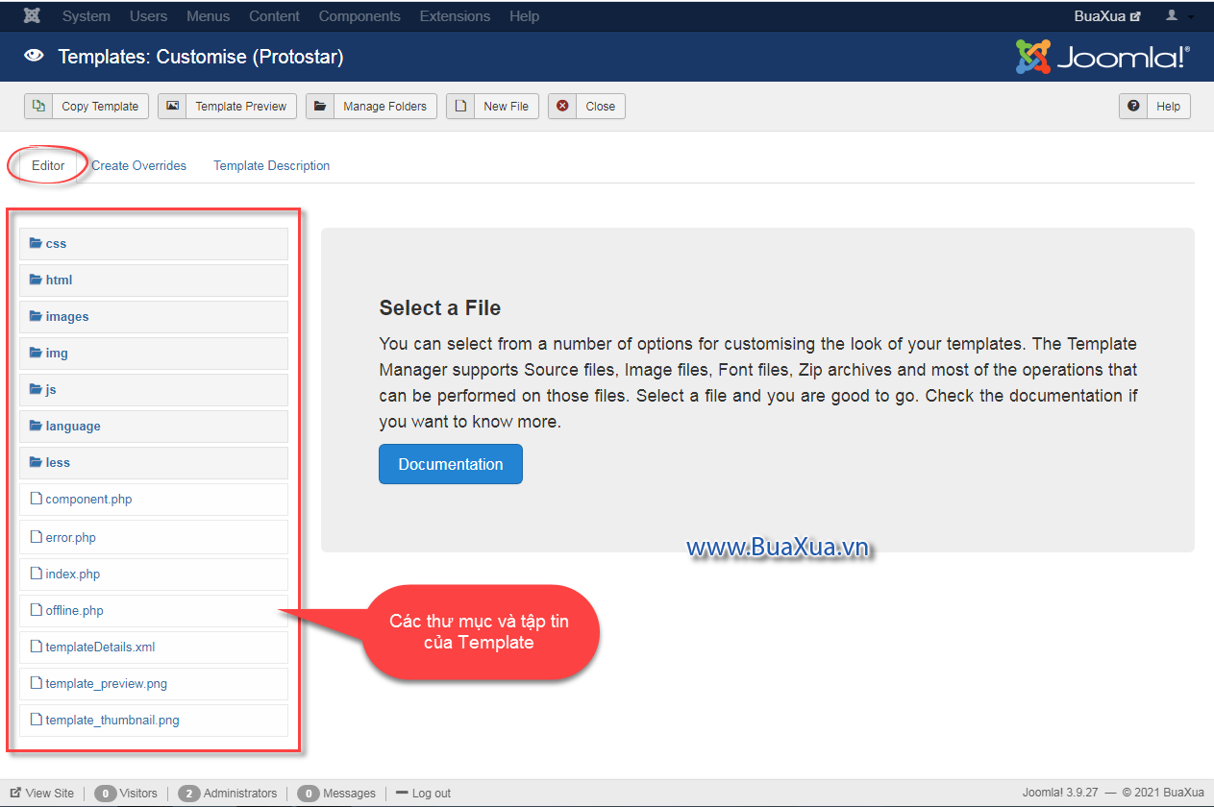The width and height of the screenshot is (1214, 807).
Task: Expand the img folder
Action: 154,354
